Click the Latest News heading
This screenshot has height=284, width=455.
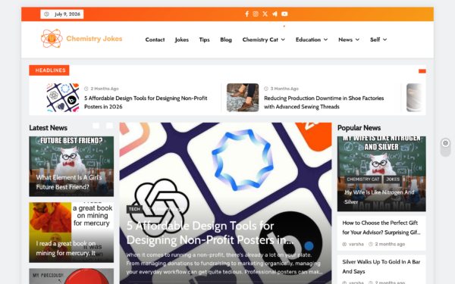49,128
